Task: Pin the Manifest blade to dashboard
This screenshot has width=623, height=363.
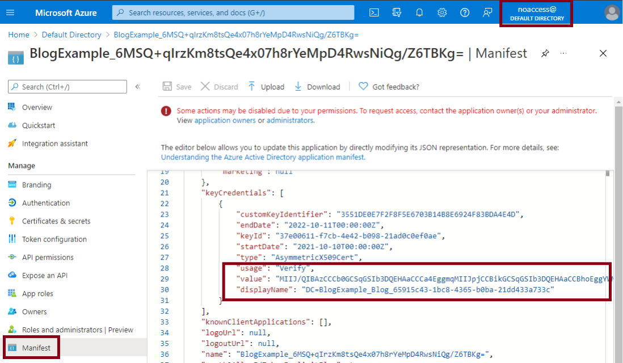Action: pyautogui.click(x=545, y=53)
